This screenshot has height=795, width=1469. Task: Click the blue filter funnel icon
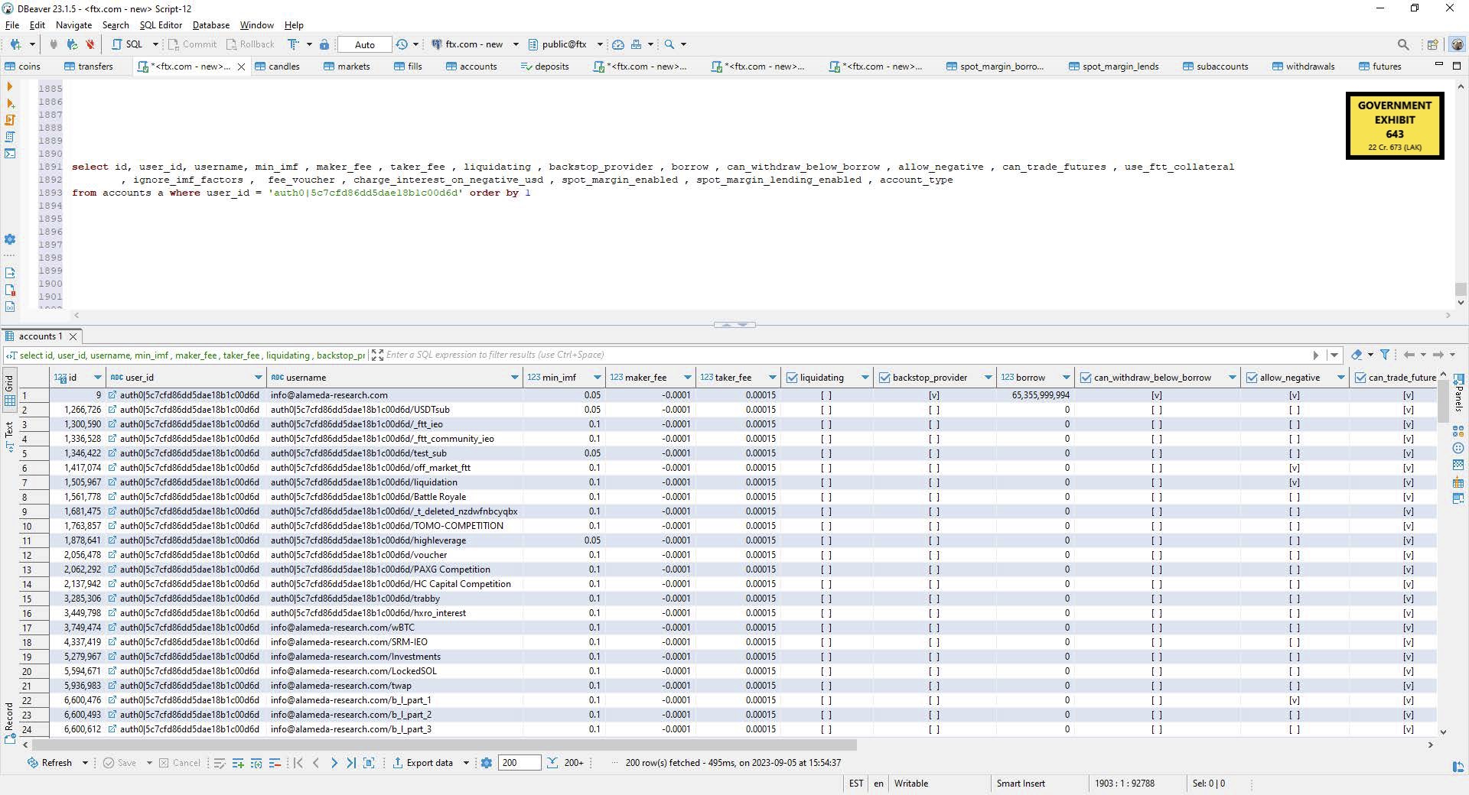pyautogui.click(x=1384, y=355)
